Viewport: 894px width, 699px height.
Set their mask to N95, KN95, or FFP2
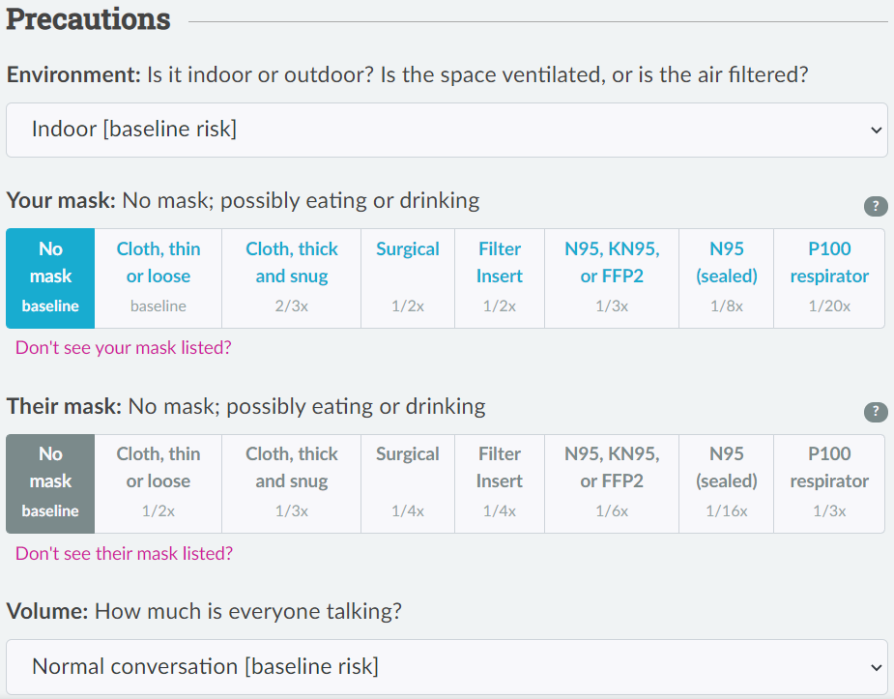point(612,484)
